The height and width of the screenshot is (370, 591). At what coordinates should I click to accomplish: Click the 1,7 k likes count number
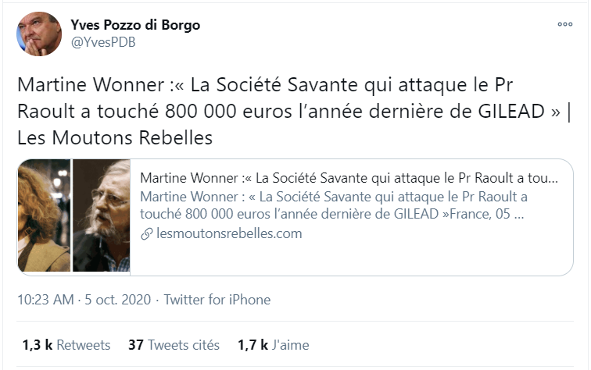[253, 345]
